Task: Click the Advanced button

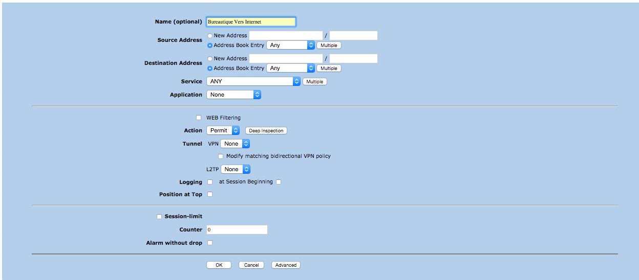Action: (x=286, y=265)
